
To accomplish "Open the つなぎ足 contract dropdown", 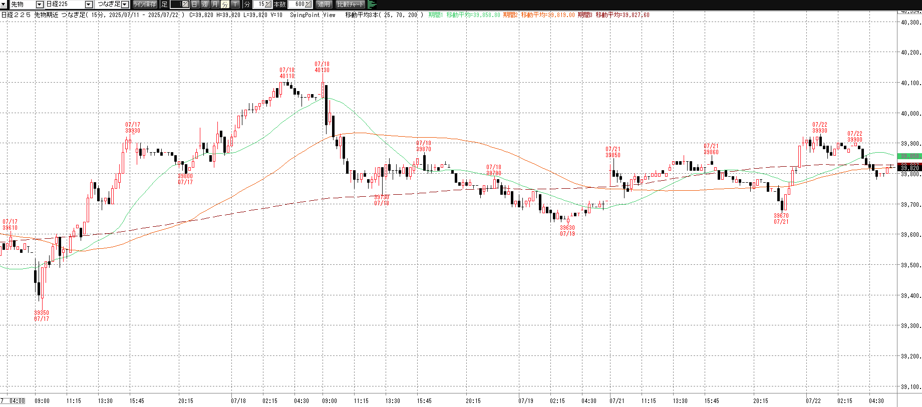I will 125,5.
